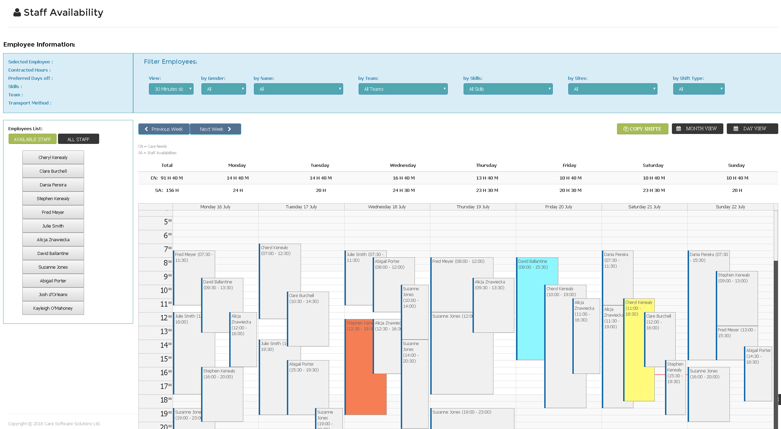The width and height of the screenshot is (781, 429).
Task: Open the by Team All Teams dropdown
Action: pos(403,89)
